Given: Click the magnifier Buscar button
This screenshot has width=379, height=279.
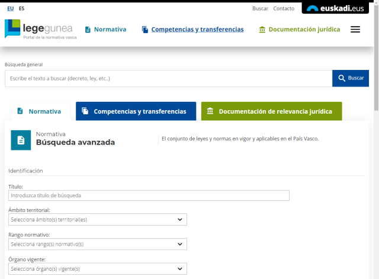Looking at the screenshot, I should [351, 78].
